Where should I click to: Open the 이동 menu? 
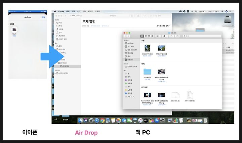(84, 11)
